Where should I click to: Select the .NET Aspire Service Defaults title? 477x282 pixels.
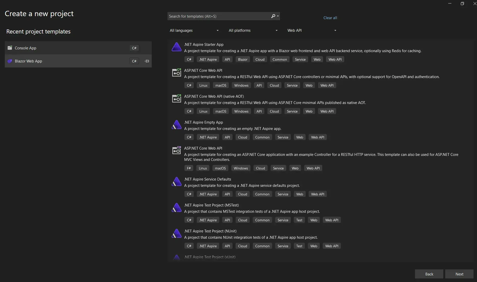pos(207,179)
